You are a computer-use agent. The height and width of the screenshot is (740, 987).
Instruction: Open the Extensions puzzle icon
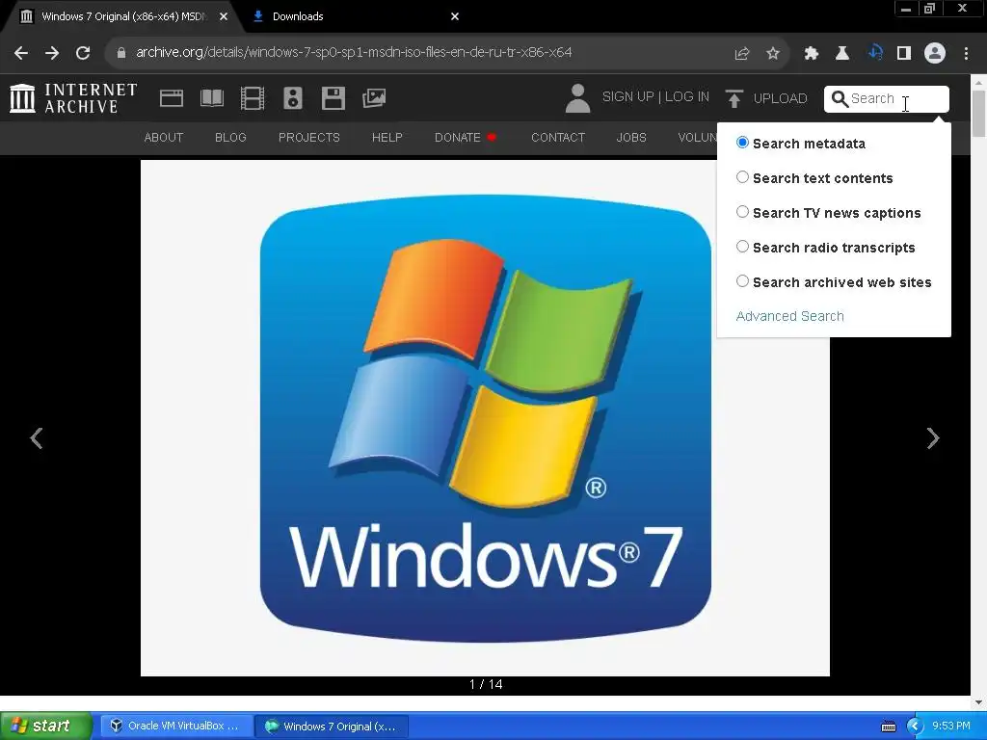811,53
